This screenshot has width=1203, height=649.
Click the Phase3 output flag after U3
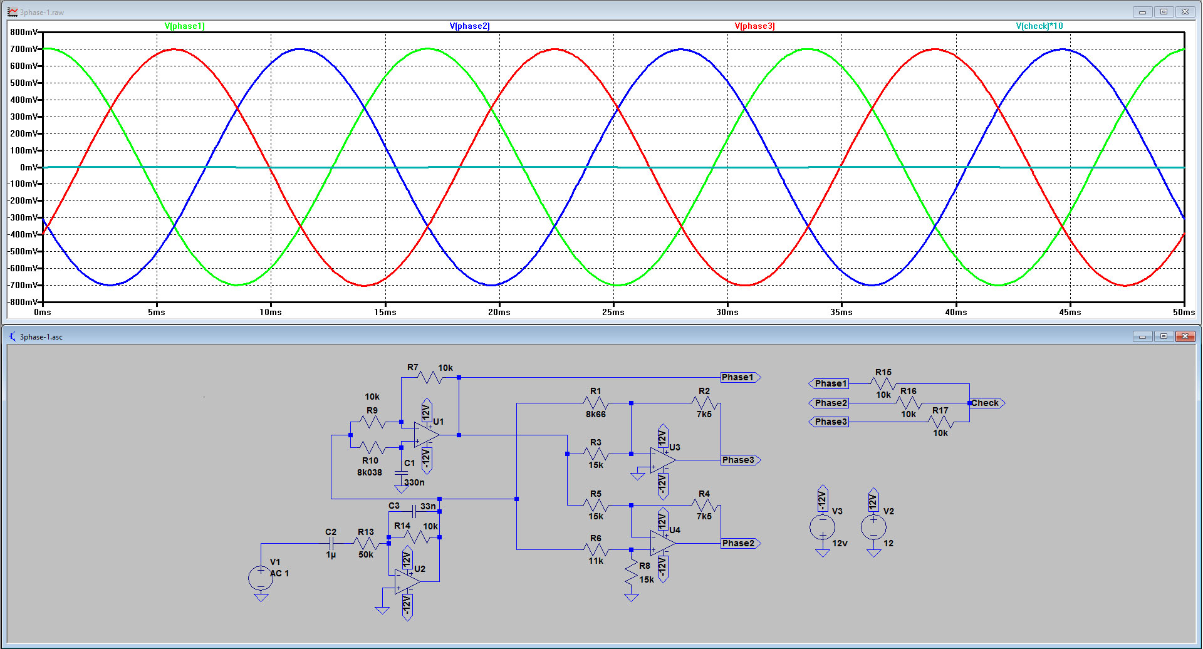point(741,460)
